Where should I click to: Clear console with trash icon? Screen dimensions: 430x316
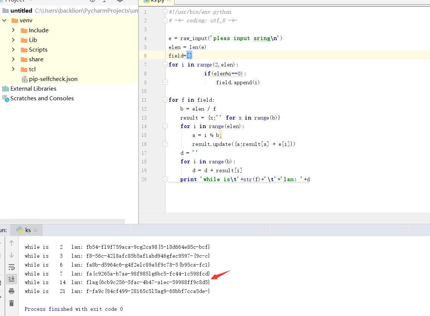coord(12,303)
